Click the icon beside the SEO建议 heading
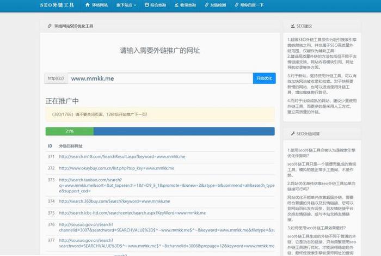The image size is (381, 256). (293, 26)
